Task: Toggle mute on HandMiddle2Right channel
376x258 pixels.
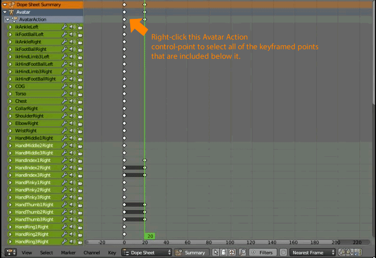Action: pyautogui.click(x=72, y=145)
